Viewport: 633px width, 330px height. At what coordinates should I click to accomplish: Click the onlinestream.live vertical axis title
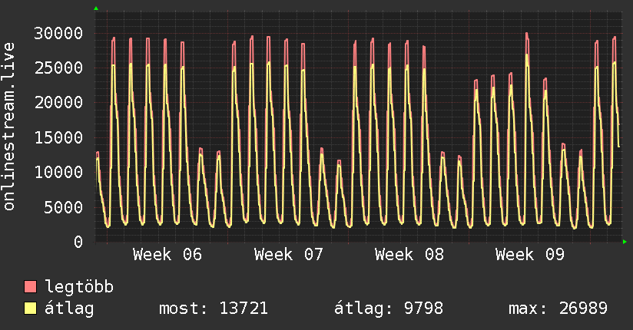pos(9,127)
